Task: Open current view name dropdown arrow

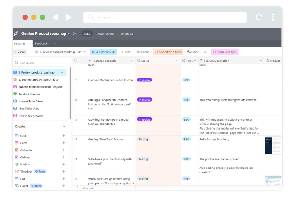Action: [x=85, y=52]
